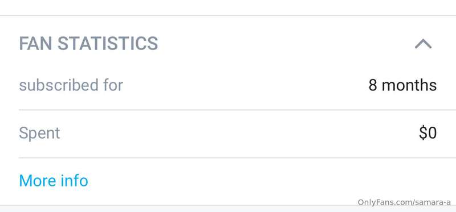
Task: Click the word 'STATISTICS' in the header
Action: click(x=108, y=44)
